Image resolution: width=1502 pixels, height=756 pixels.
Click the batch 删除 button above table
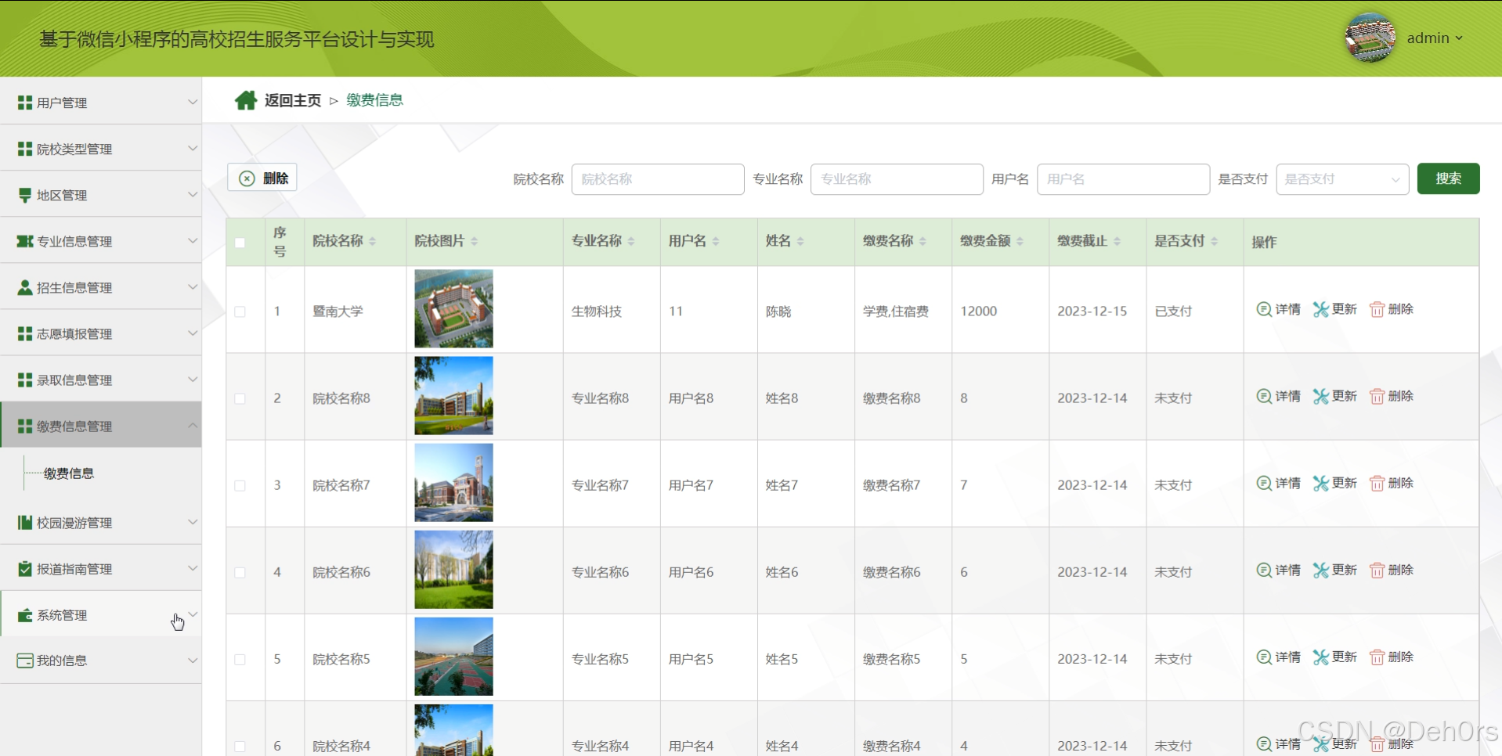(x=262, y=178)
